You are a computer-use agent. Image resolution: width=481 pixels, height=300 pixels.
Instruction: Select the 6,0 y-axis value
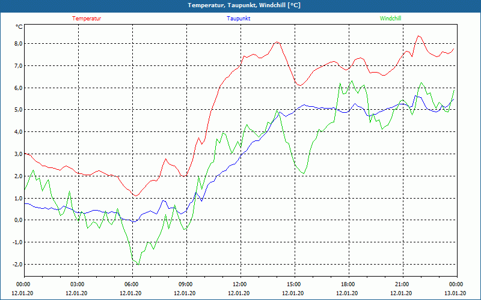point(19,88)
